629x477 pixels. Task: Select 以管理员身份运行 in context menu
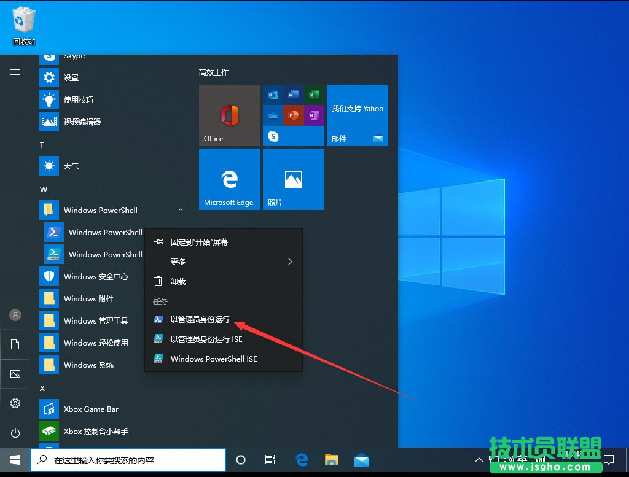point(200,319)
